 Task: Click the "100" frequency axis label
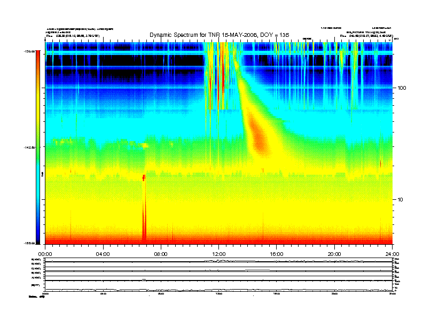(x=402, y=88)
